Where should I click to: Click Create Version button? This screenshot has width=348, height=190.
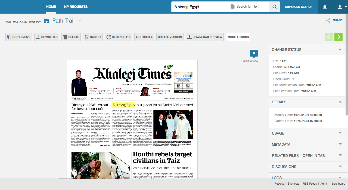[170, 37]
